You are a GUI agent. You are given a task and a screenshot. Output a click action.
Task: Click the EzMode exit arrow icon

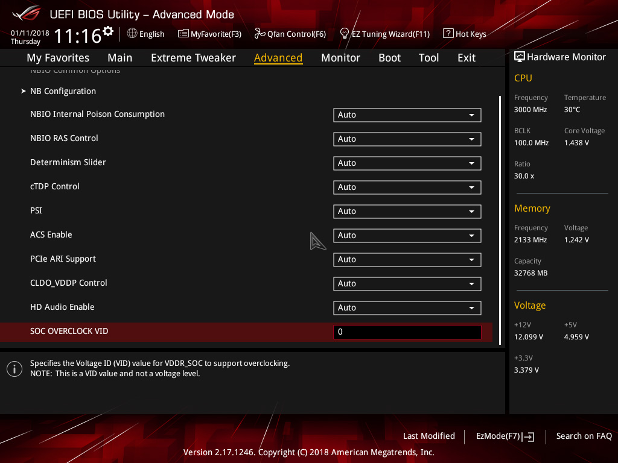coord(528,436)
